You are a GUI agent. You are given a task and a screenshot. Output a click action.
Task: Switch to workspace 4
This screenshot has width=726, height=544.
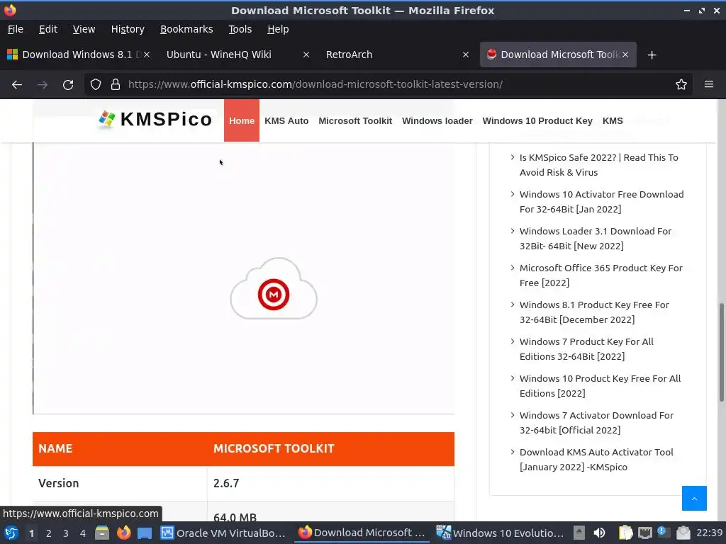[82, 533]
